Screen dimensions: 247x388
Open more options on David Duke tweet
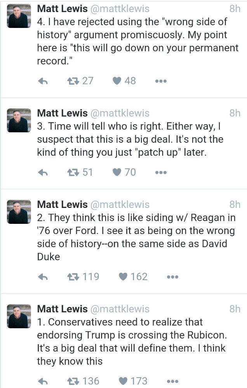tap(173, 277)
